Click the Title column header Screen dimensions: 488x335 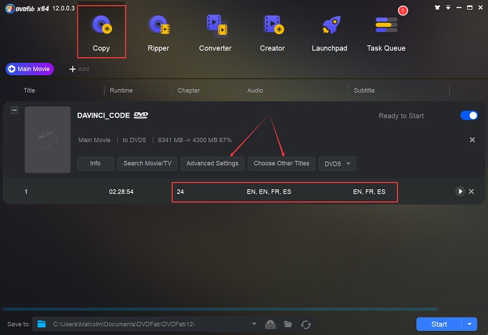(29, 91)
